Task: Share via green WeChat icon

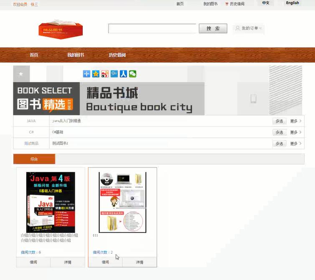Action: tap(132, 74)
